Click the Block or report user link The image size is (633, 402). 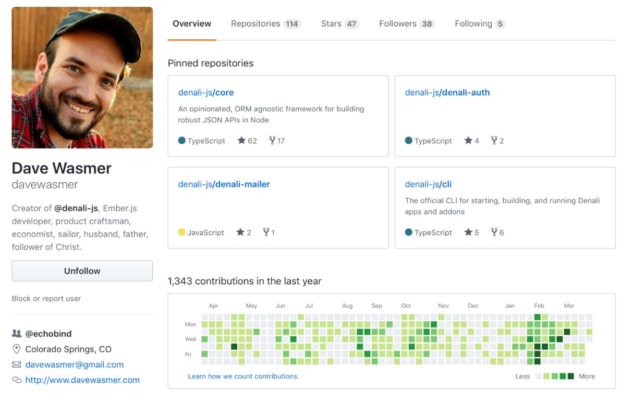46,298
